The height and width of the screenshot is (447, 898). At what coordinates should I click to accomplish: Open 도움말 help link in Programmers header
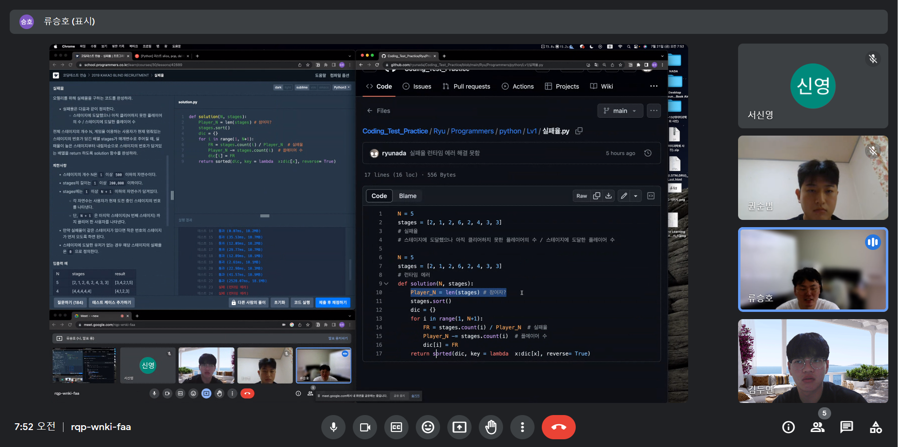click(321, 75)
